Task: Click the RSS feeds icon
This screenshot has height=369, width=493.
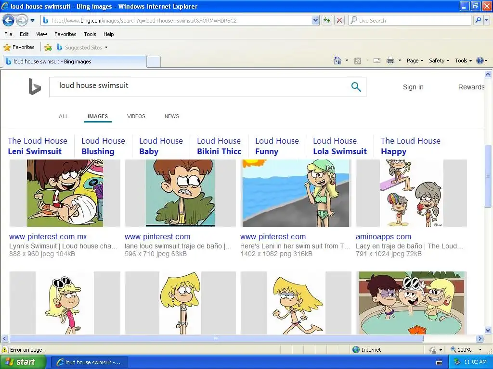Action: point(358,61)
